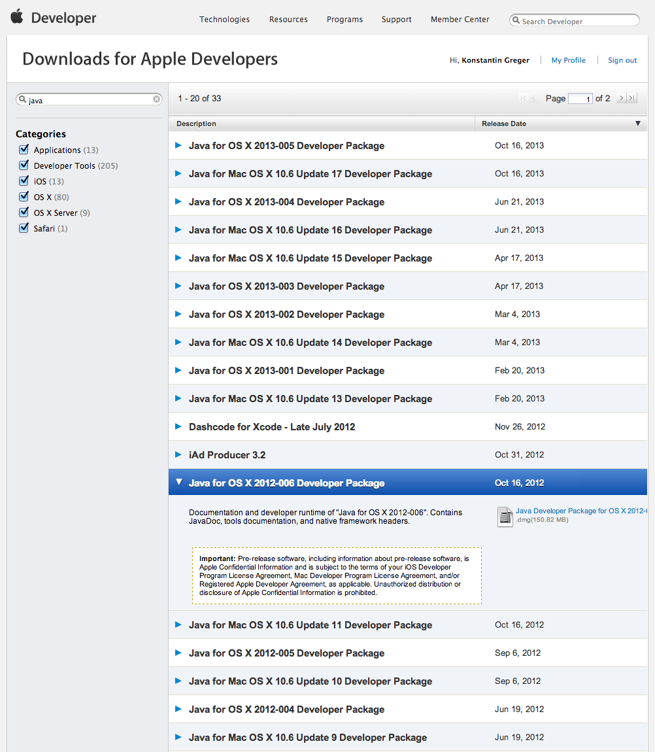Expand Java for OS X 2013-004 Developer Package
Screen dimensions: 655x752
pyautogui.click(x=178, y=201)
